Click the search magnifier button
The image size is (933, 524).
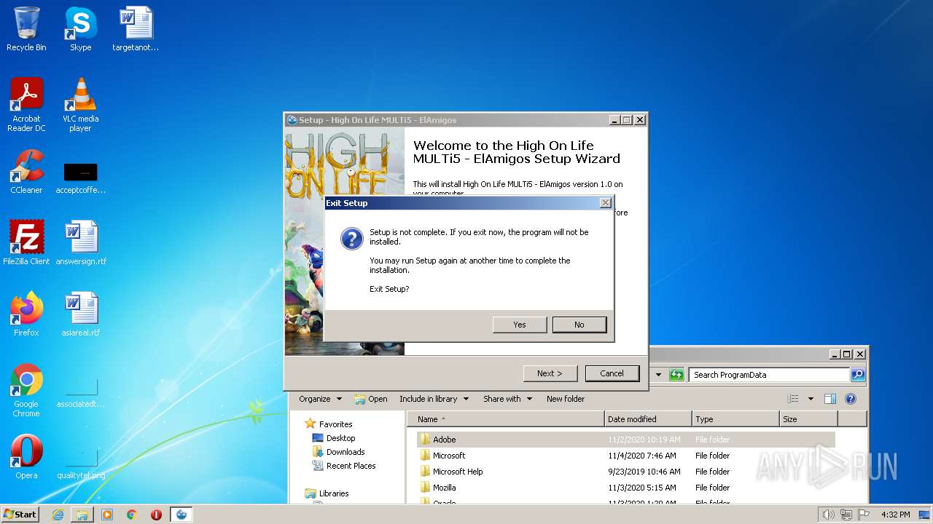pyautogui.click(x=858, y=375)
